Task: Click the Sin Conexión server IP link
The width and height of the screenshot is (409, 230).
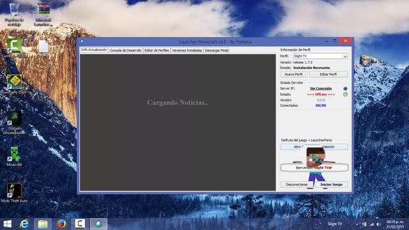Action: tap(321, 88)
